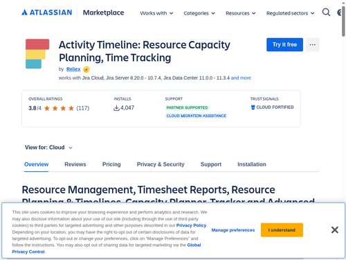Click the Activity Timeline app logo
Viewport: 346px width, 260px height.
pyautogui.click(x=37, y=54)
